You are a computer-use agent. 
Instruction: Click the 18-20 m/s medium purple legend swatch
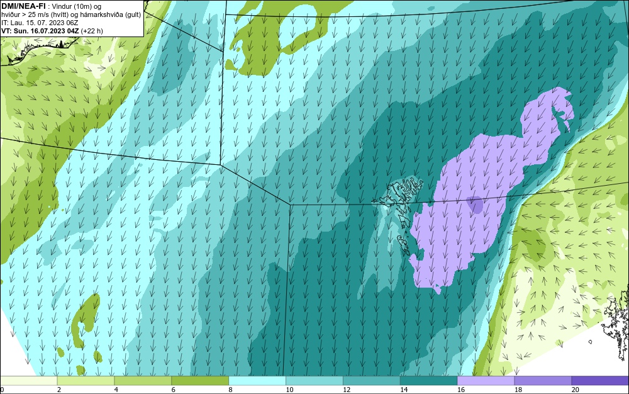pos(543,381)
